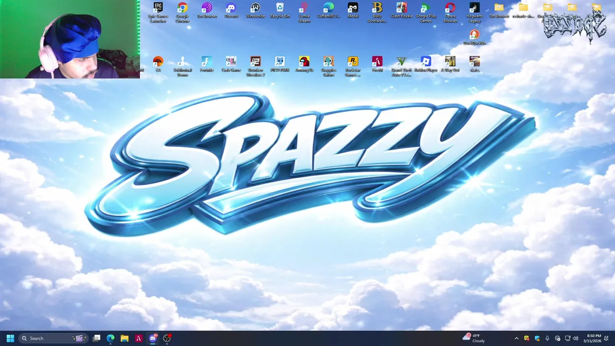This screenshot has width=615, height=346.
Task: Select the Tor Browser folder icon
Action: [x=499, y=11]
